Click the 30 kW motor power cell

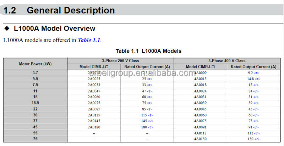(x=35, y=115)
